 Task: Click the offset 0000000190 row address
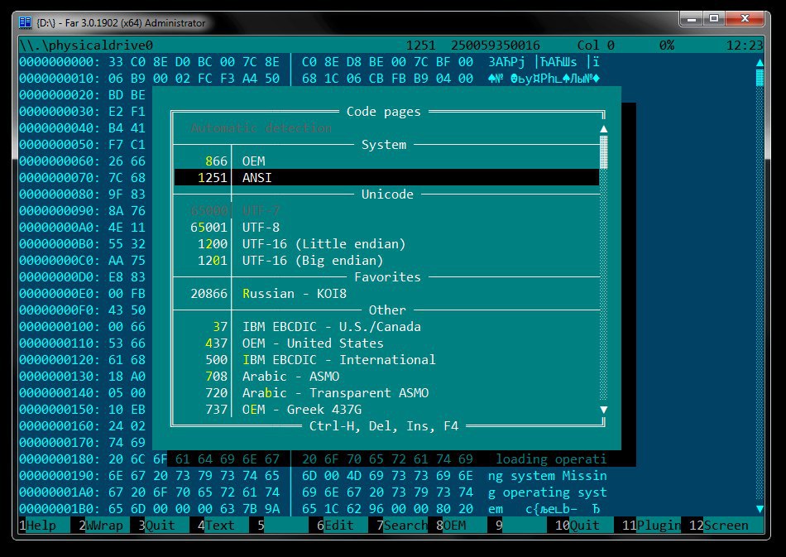(x=60, y=475)
